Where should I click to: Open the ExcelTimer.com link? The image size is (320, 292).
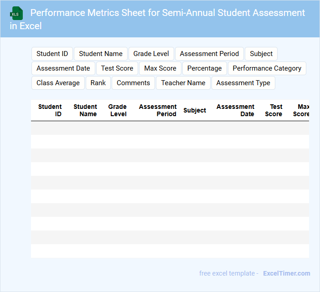pos(286,273)
